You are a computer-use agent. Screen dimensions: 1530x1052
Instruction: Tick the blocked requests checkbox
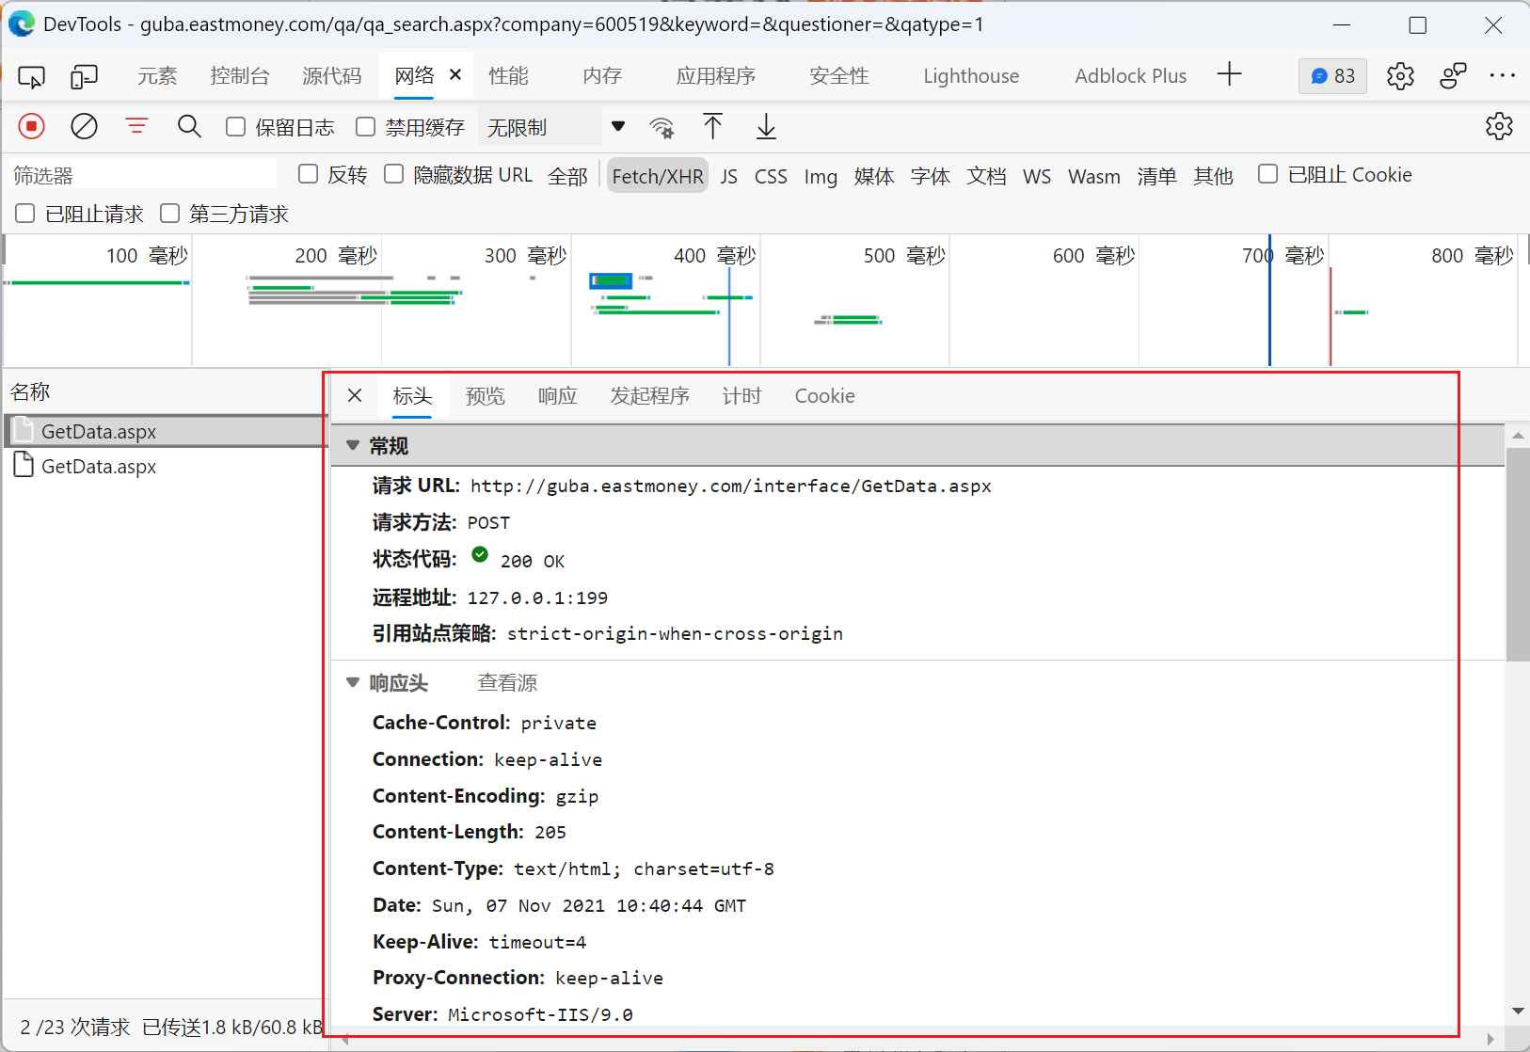[x=25, y=214]
